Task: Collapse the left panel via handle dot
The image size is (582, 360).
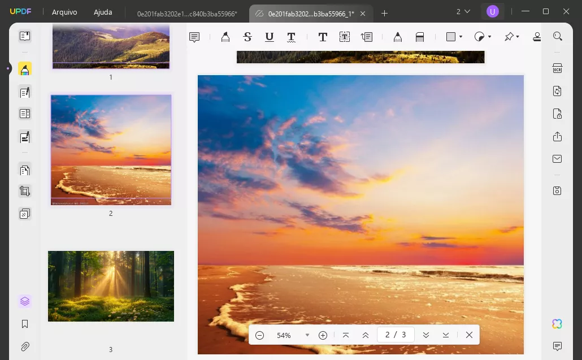Action: point(8,68)
